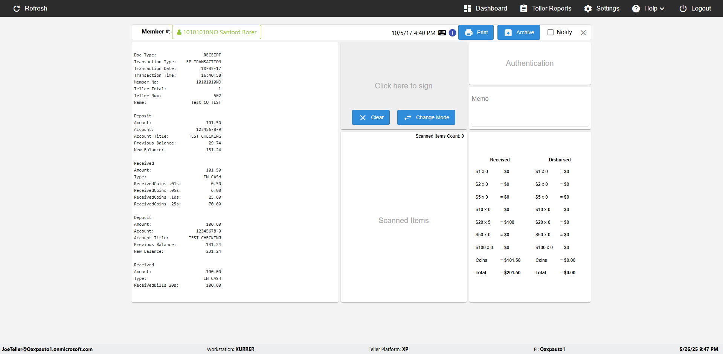723x354 pixels.
Task: Click the Doc Type RECEIPT line
Action: click(x=177, y=55)
